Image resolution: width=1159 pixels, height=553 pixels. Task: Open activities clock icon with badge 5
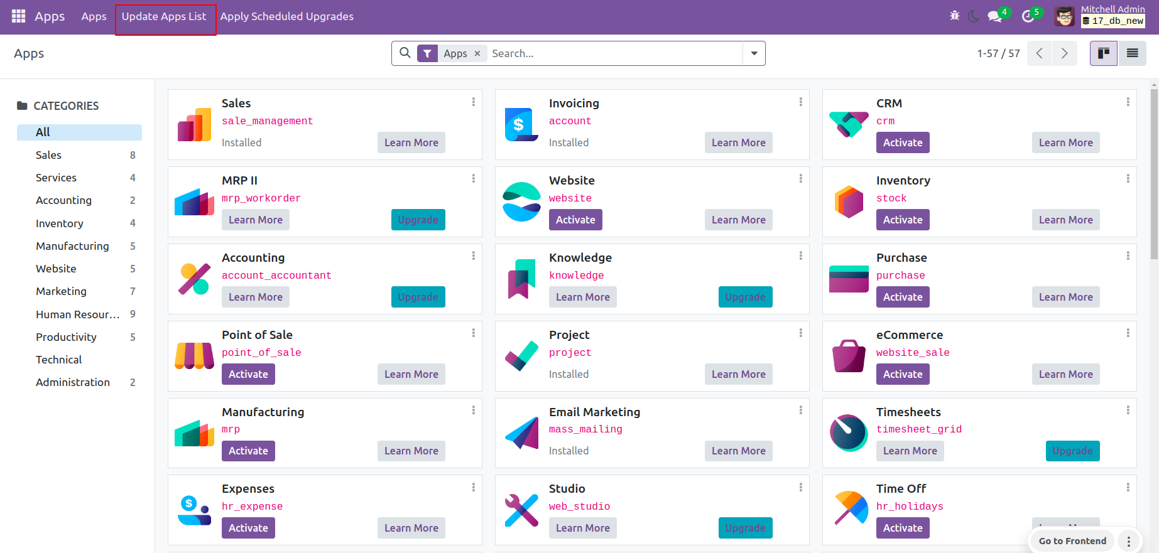[x=1028, y=16]
